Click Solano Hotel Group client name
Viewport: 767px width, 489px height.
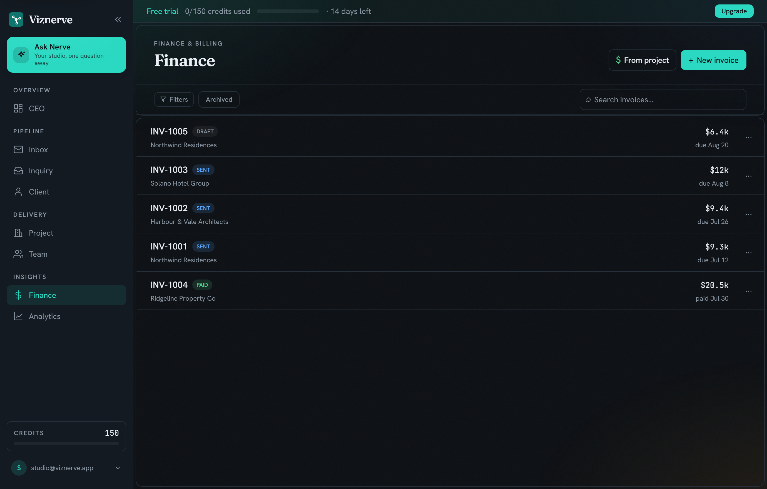180,183
